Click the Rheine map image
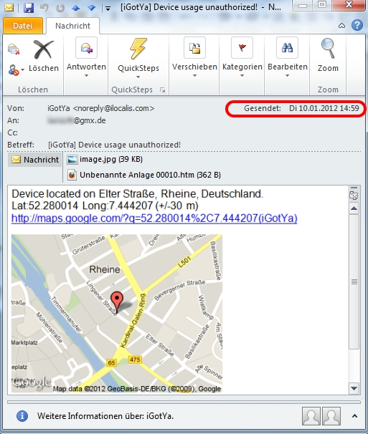The image size is (368, 434). pyautogui.click(x=117, y=314)
